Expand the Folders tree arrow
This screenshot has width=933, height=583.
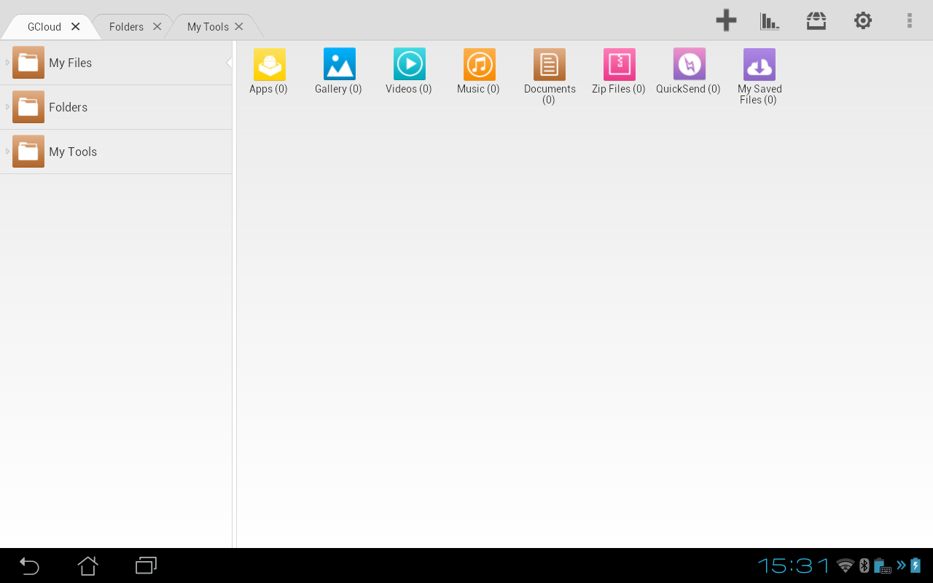click(x=7, y=107)
